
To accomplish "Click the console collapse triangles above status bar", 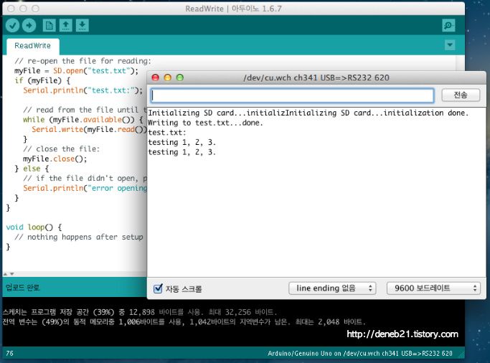I will point(9,274).
